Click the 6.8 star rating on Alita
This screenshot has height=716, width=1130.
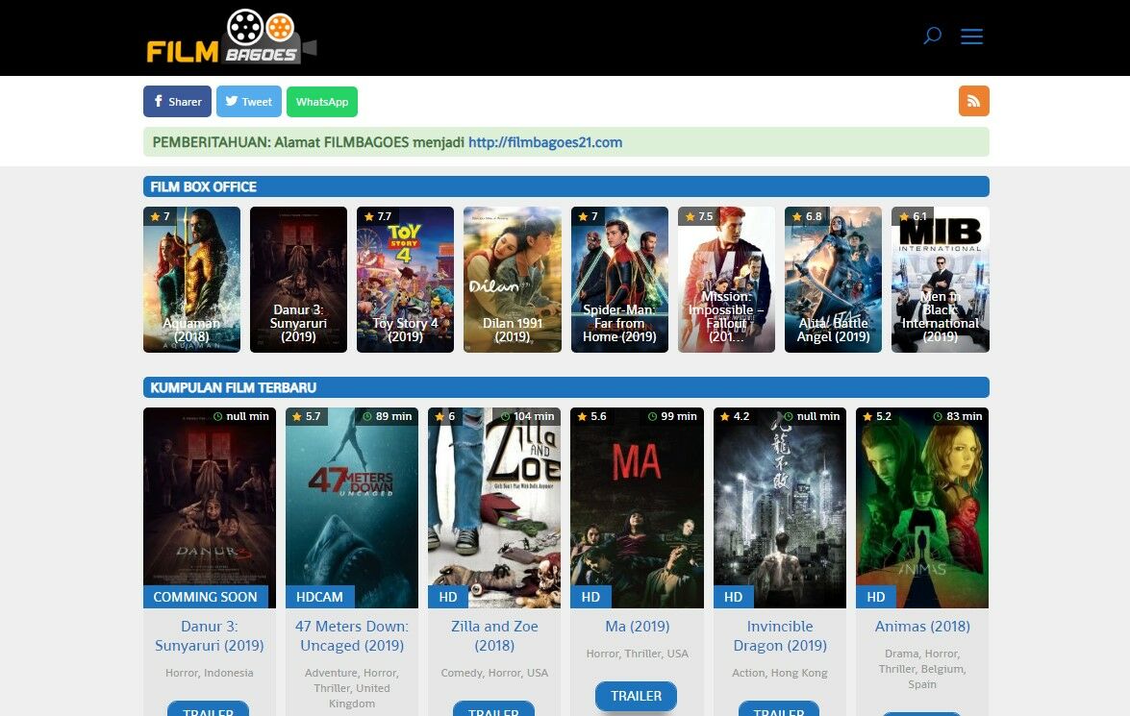807,216
